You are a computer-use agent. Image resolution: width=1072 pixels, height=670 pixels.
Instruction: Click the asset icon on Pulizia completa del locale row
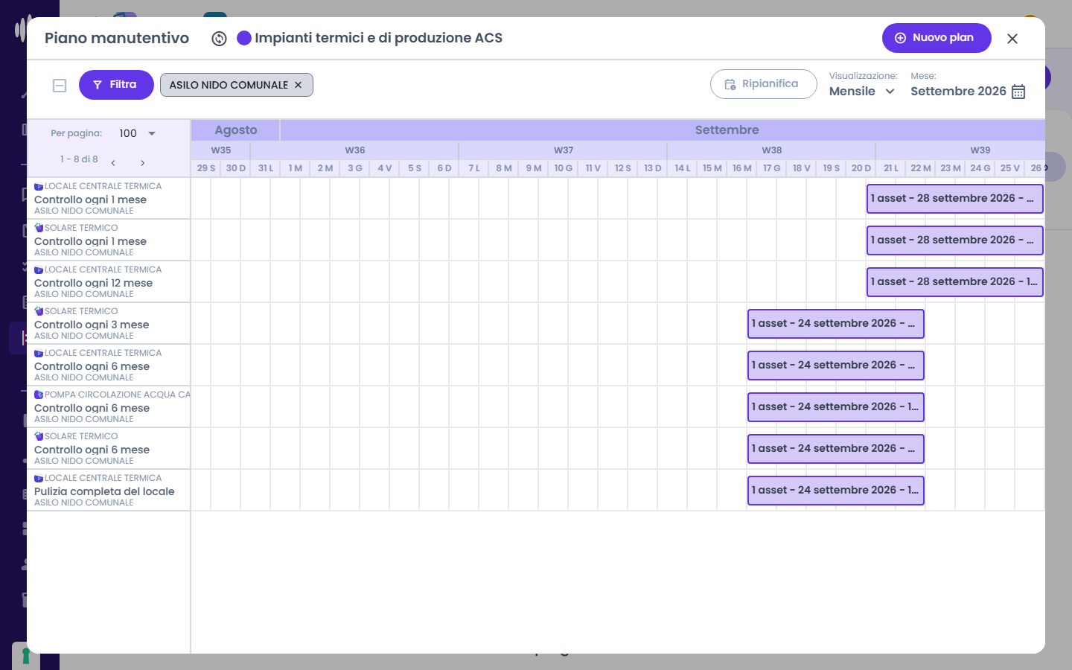(39, 478)
